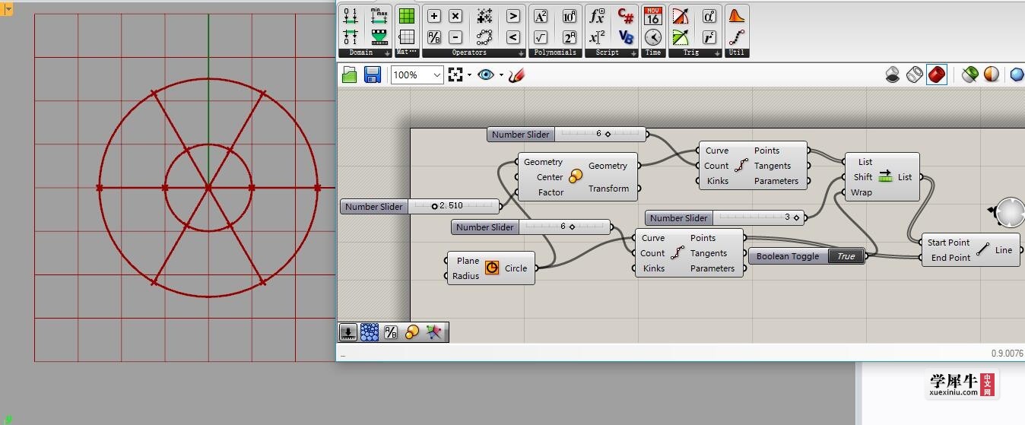This screenshot has width=1025, height=425.
Task: Select the Power of 2 component
Action: tap(570, 36)
